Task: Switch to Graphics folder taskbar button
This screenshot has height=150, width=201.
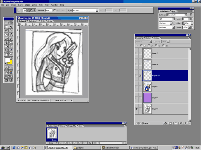Action: [x=87, y=148]
